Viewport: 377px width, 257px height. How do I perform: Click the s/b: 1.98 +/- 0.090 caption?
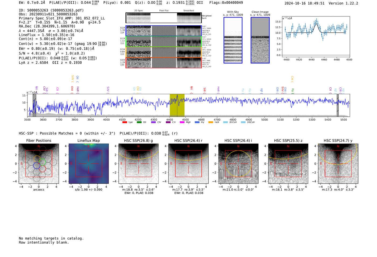(89, 190)
